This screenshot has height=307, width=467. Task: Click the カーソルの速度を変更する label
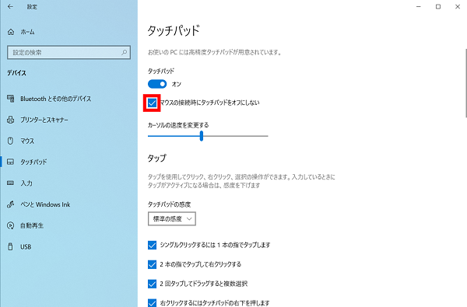[x=178, y=125]
